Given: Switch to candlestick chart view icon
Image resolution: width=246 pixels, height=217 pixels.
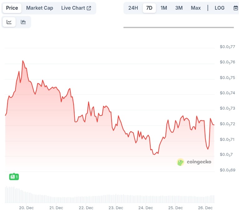Looking at the screenshot, I should (x=23, y=22).
